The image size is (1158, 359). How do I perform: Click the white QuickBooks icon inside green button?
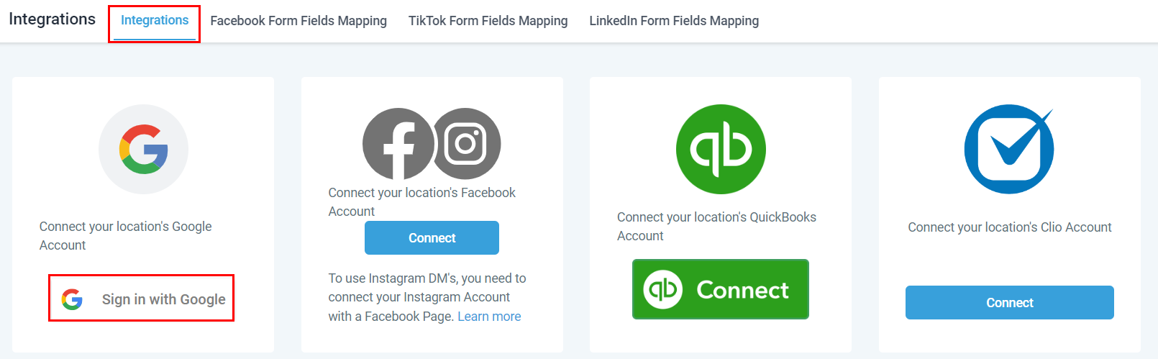tap(662, 289)
